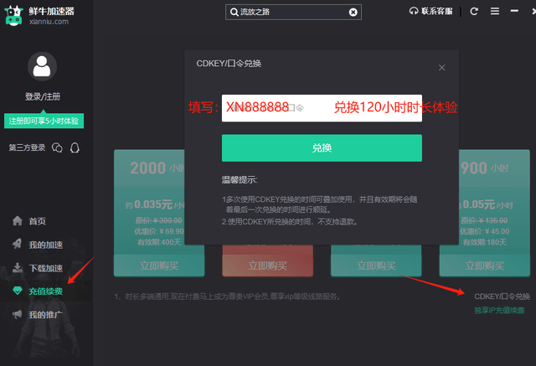This screenshot has height=366, width=536.
Task: Click 登录/注册 text under avatar
Action: [42, 97]
